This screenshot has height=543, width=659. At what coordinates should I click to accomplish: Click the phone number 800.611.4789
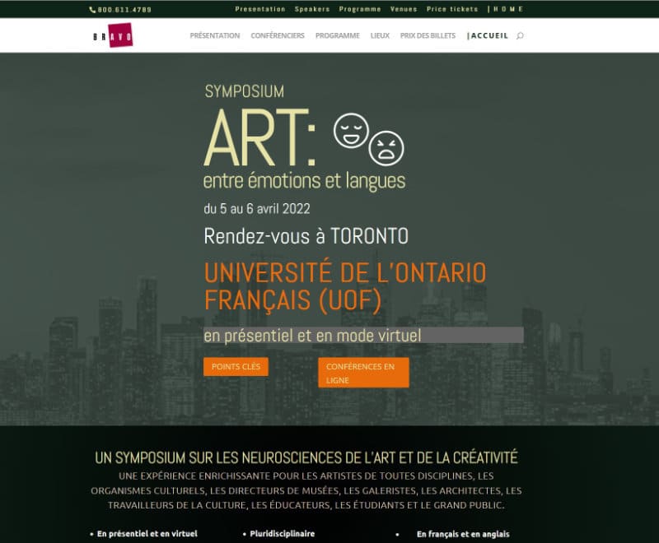124,9
